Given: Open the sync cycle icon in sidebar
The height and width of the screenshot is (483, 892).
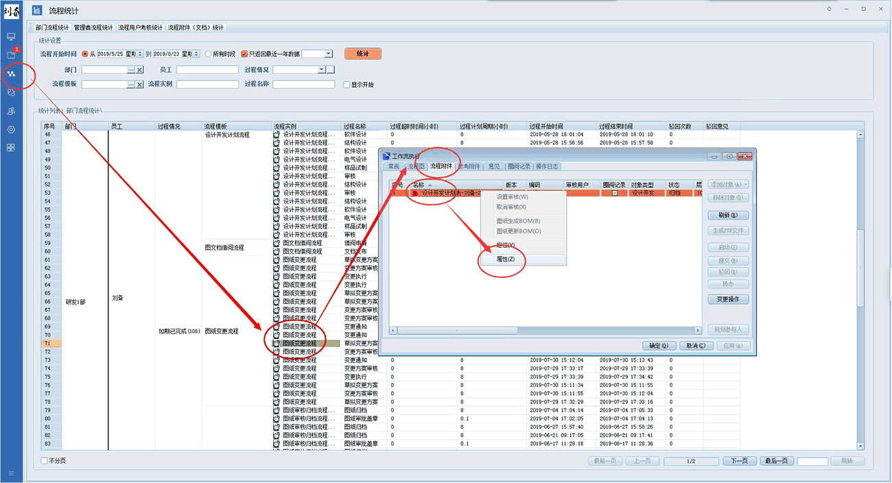Looking at the screenshot, I should coord(11,92).
